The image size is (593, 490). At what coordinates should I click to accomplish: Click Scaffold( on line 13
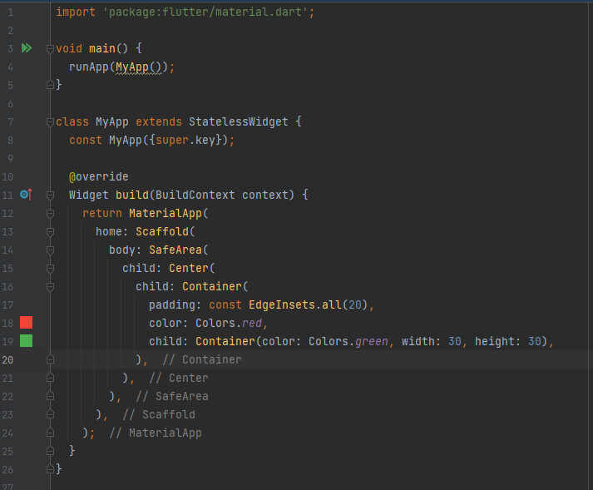click(166, 231)
